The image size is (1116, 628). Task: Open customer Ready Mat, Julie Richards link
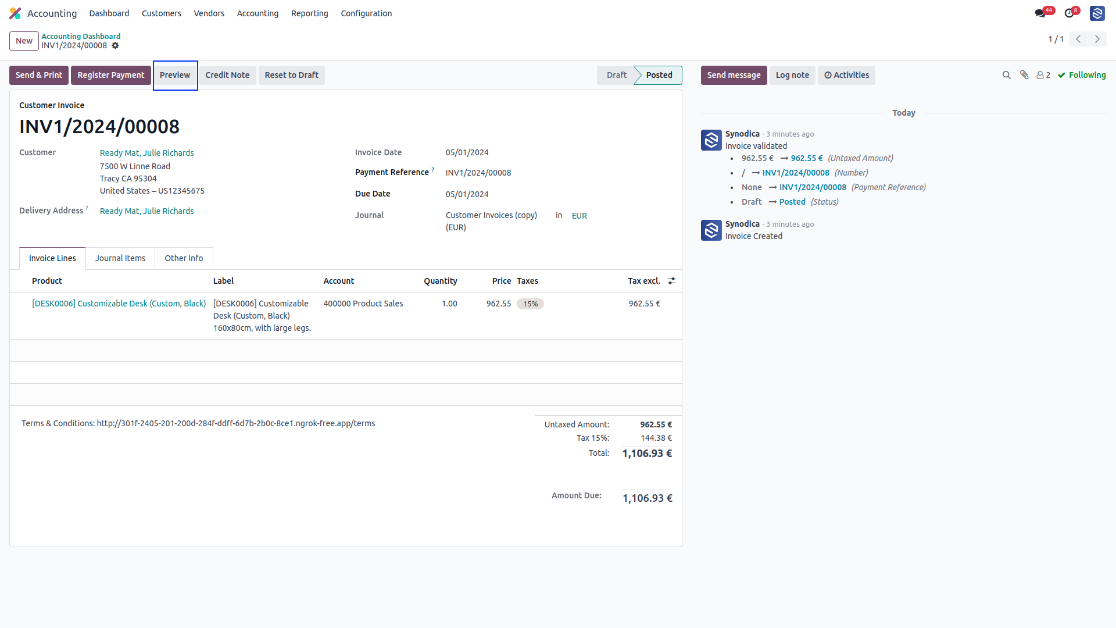coord(147,153)
